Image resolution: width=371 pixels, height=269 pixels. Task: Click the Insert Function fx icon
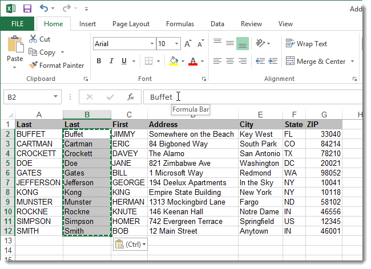click(131, 97)
